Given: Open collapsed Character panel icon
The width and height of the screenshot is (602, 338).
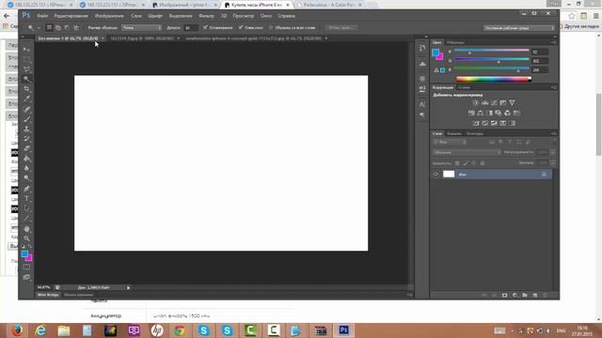Looking at the screenshot, I should tap(422, 104).
